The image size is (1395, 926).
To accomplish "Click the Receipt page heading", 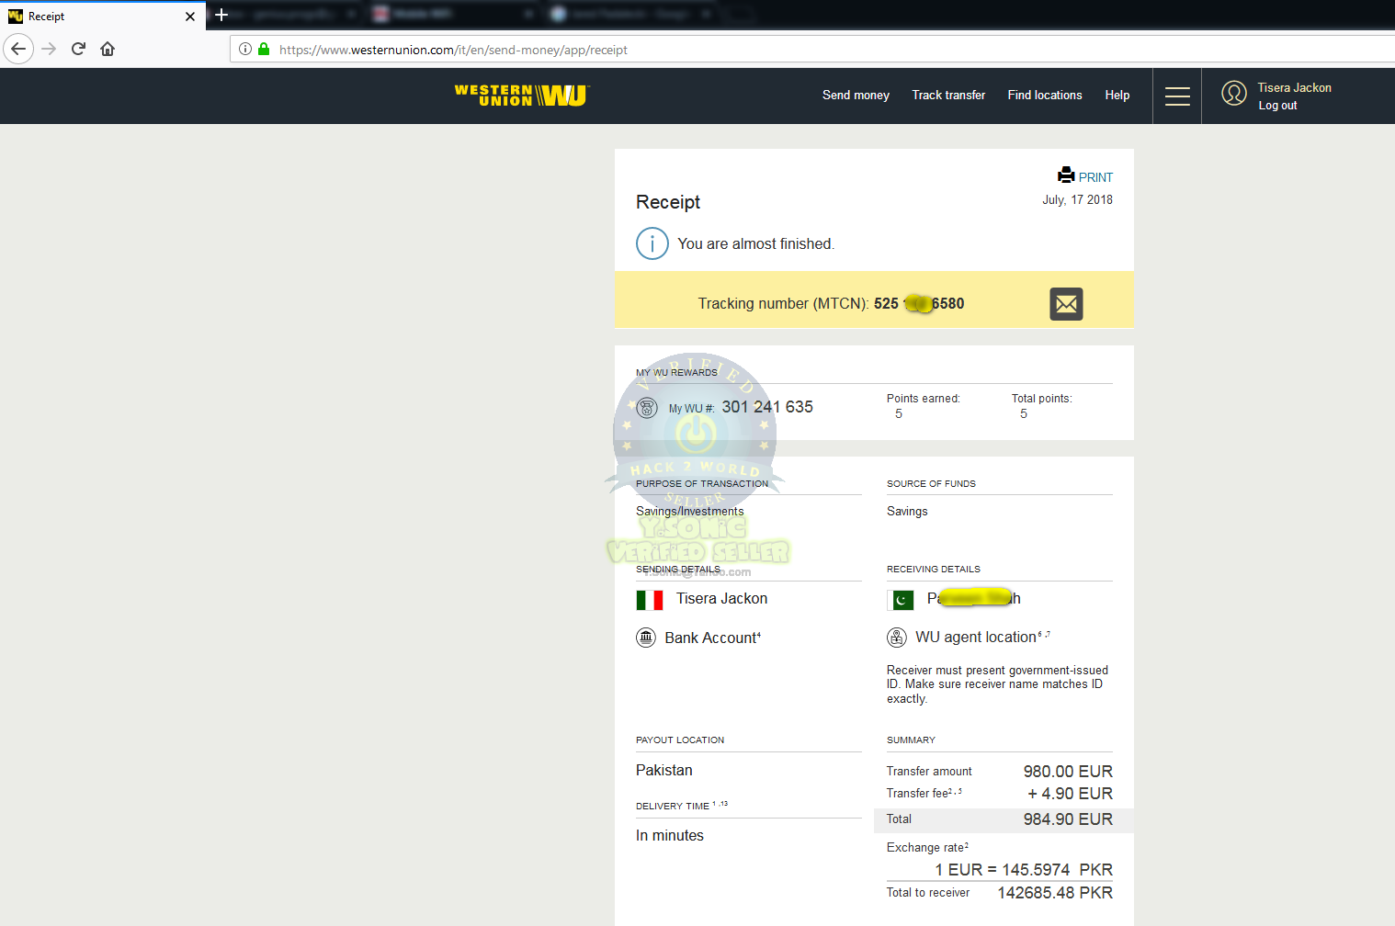I will [668, 202].
